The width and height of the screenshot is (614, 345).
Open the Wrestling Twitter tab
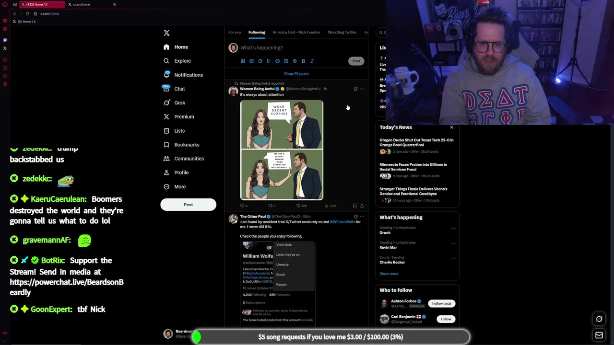tap(342, 32)
